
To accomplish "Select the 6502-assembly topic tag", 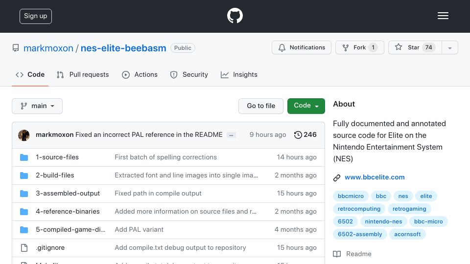I will point(360,234).
